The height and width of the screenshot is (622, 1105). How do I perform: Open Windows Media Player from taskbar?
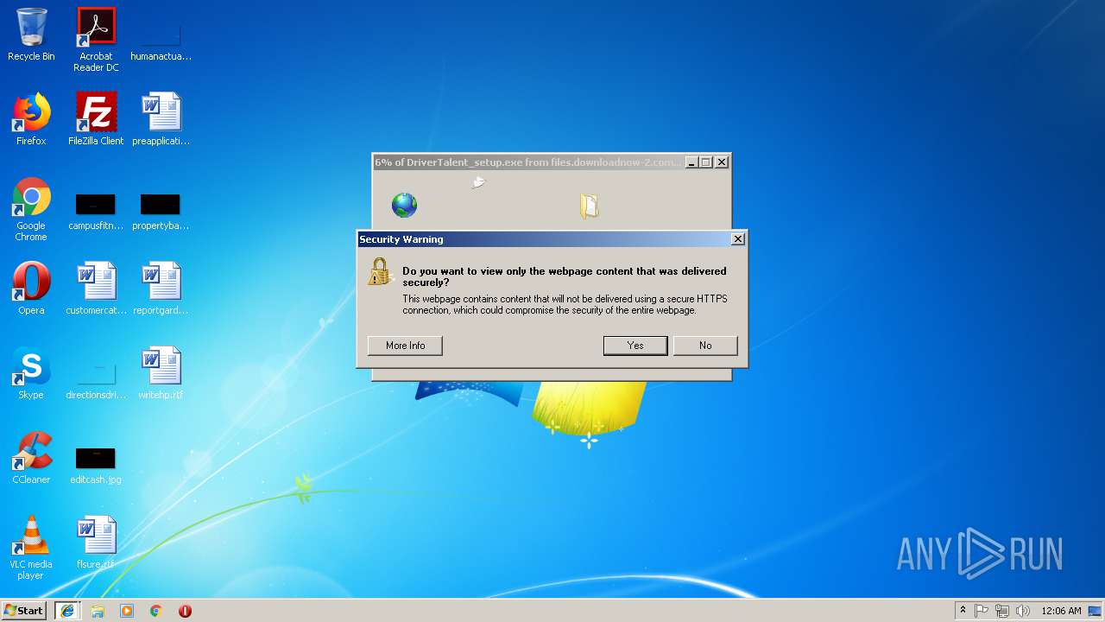point(127,611)
